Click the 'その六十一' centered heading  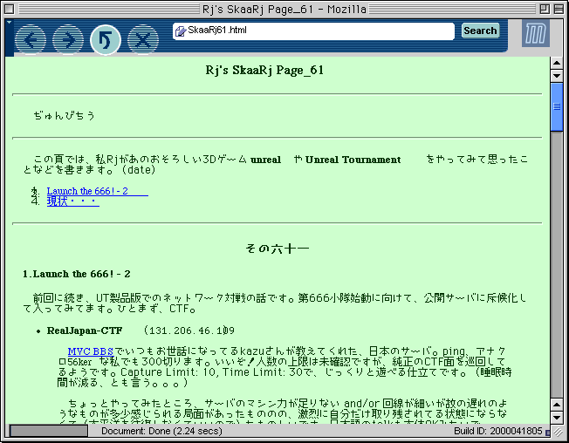278,249
